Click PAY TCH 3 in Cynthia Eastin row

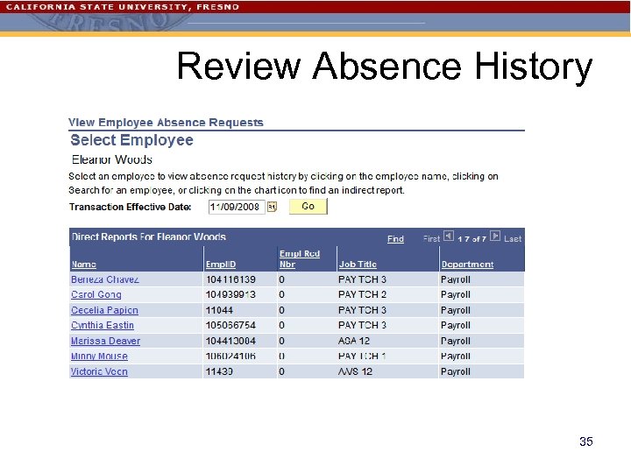(362, 325)
